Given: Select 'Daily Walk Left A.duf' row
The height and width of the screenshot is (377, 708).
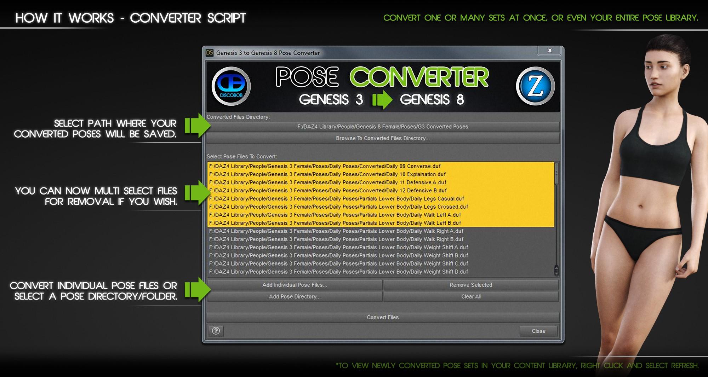Looking at the screenshot, I should [381, 215].
